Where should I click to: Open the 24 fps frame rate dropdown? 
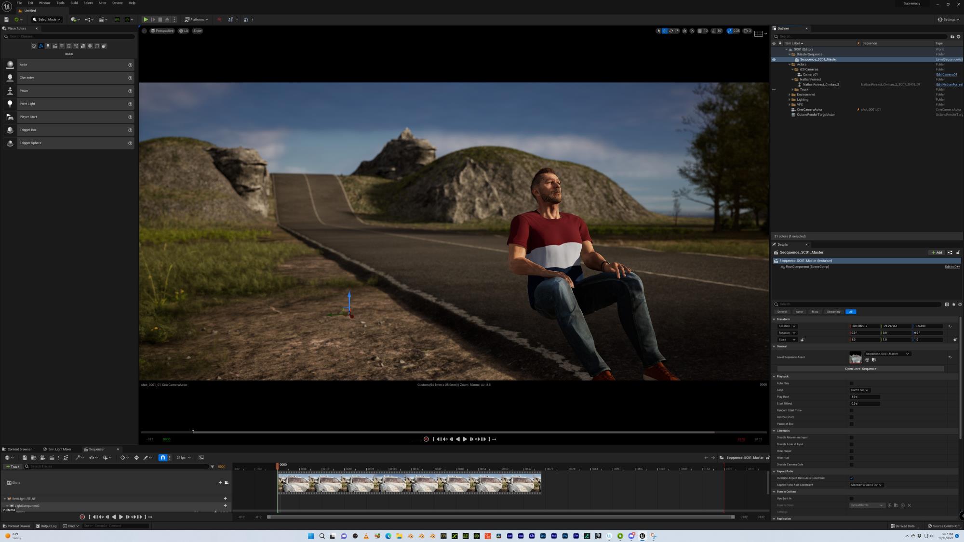(183, 458)
